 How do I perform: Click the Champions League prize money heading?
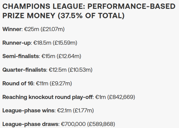click(x=89, y=11)
